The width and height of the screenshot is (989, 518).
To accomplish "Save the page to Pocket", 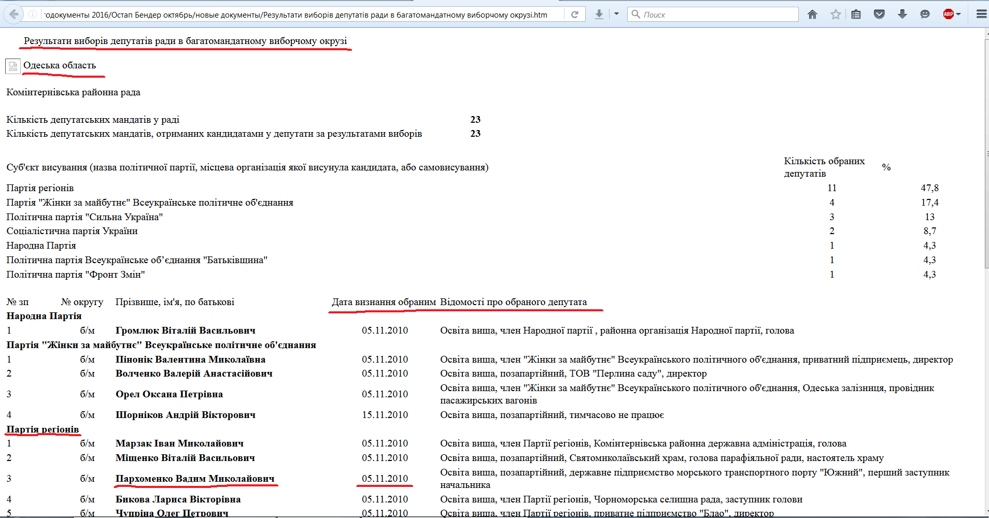I will click(x=879, y=15).
